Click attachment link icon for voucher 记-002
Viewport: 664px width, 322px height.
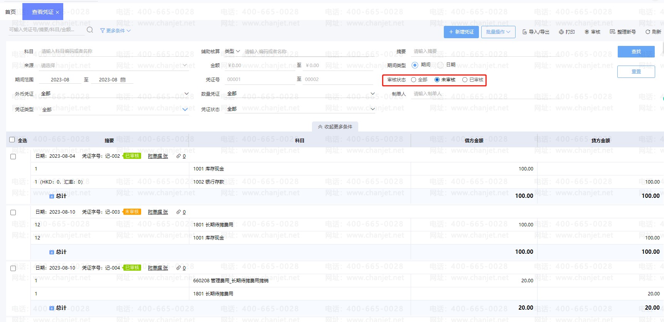179,156
